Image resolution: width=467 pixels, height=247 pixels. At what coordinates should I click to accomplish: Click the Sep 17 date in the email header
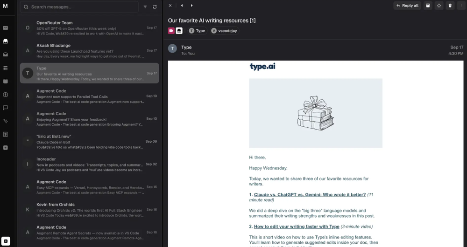[457, 47]
